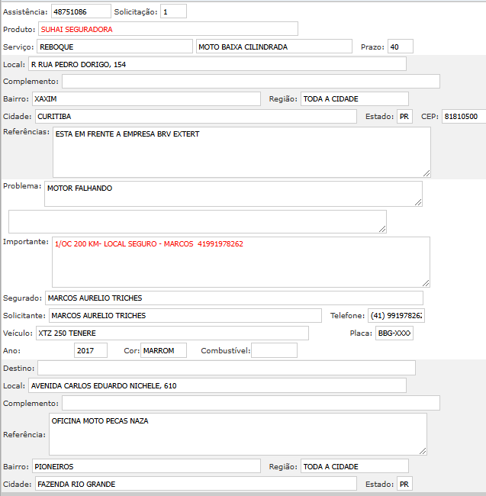The height and width of the screenshot is (496, 486).
Task: Click the Assistência number field
Action: pyautogui.click(x=81, y=12)
